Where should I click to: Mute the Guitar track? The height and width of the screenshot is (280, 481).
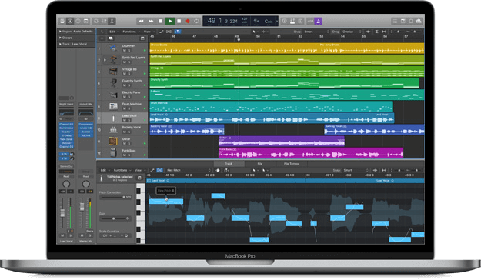[x=125, y=144]
